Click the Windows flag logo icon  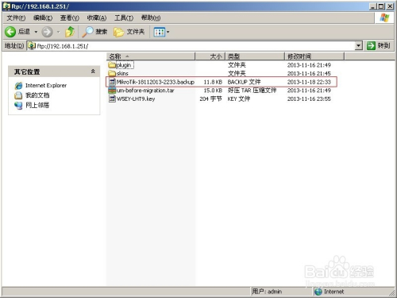(x=384, y=17)
